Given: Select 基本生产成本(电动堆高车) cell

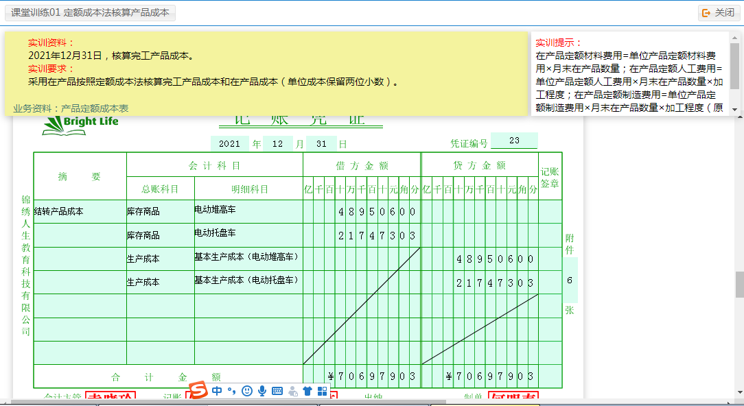Looking at the screenshot, I should 248,259.
